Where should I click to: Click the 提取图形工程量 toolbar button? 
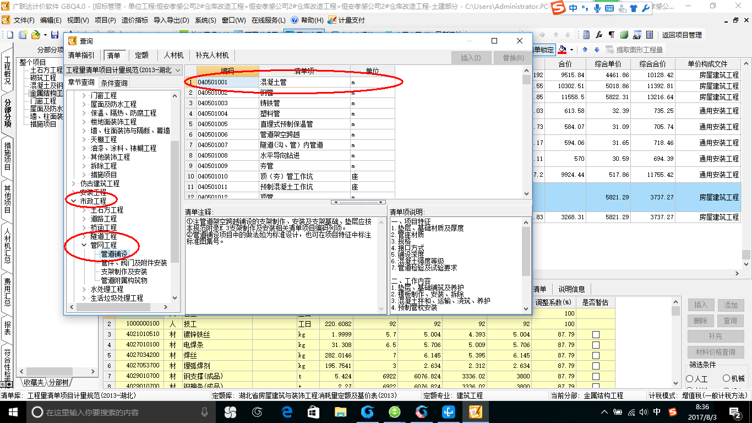click(x=635, y=50)
